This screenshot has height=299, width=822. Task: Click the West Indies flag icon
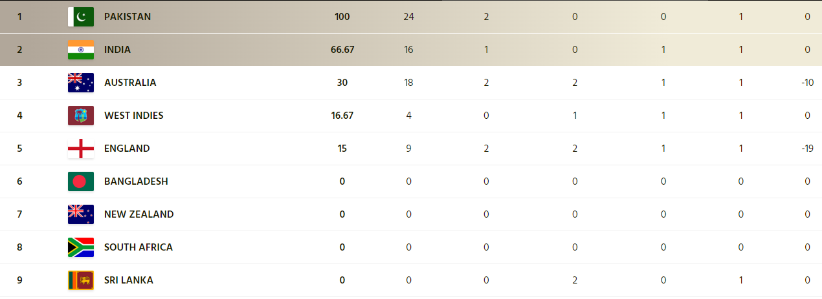click(x=81, y=116)
